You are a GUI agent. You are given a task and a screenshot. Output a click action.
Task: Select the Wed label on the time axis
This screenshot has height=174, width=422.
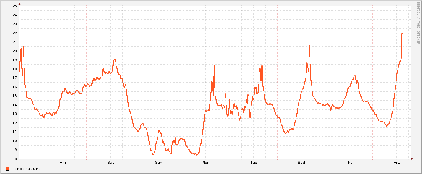click(301, 163)
